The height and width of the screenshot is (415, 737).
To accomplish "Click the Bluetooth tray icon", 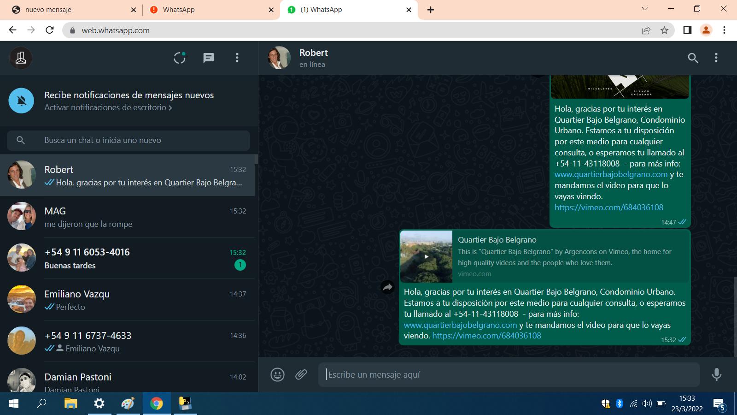I will point(620,404).
